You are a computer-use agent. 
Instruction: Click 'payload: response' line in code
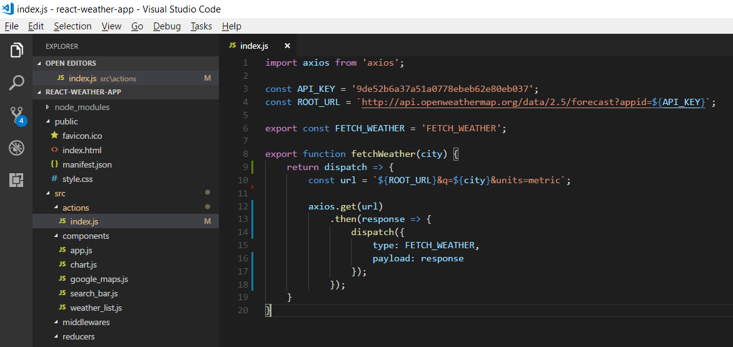tap(418, 258)
